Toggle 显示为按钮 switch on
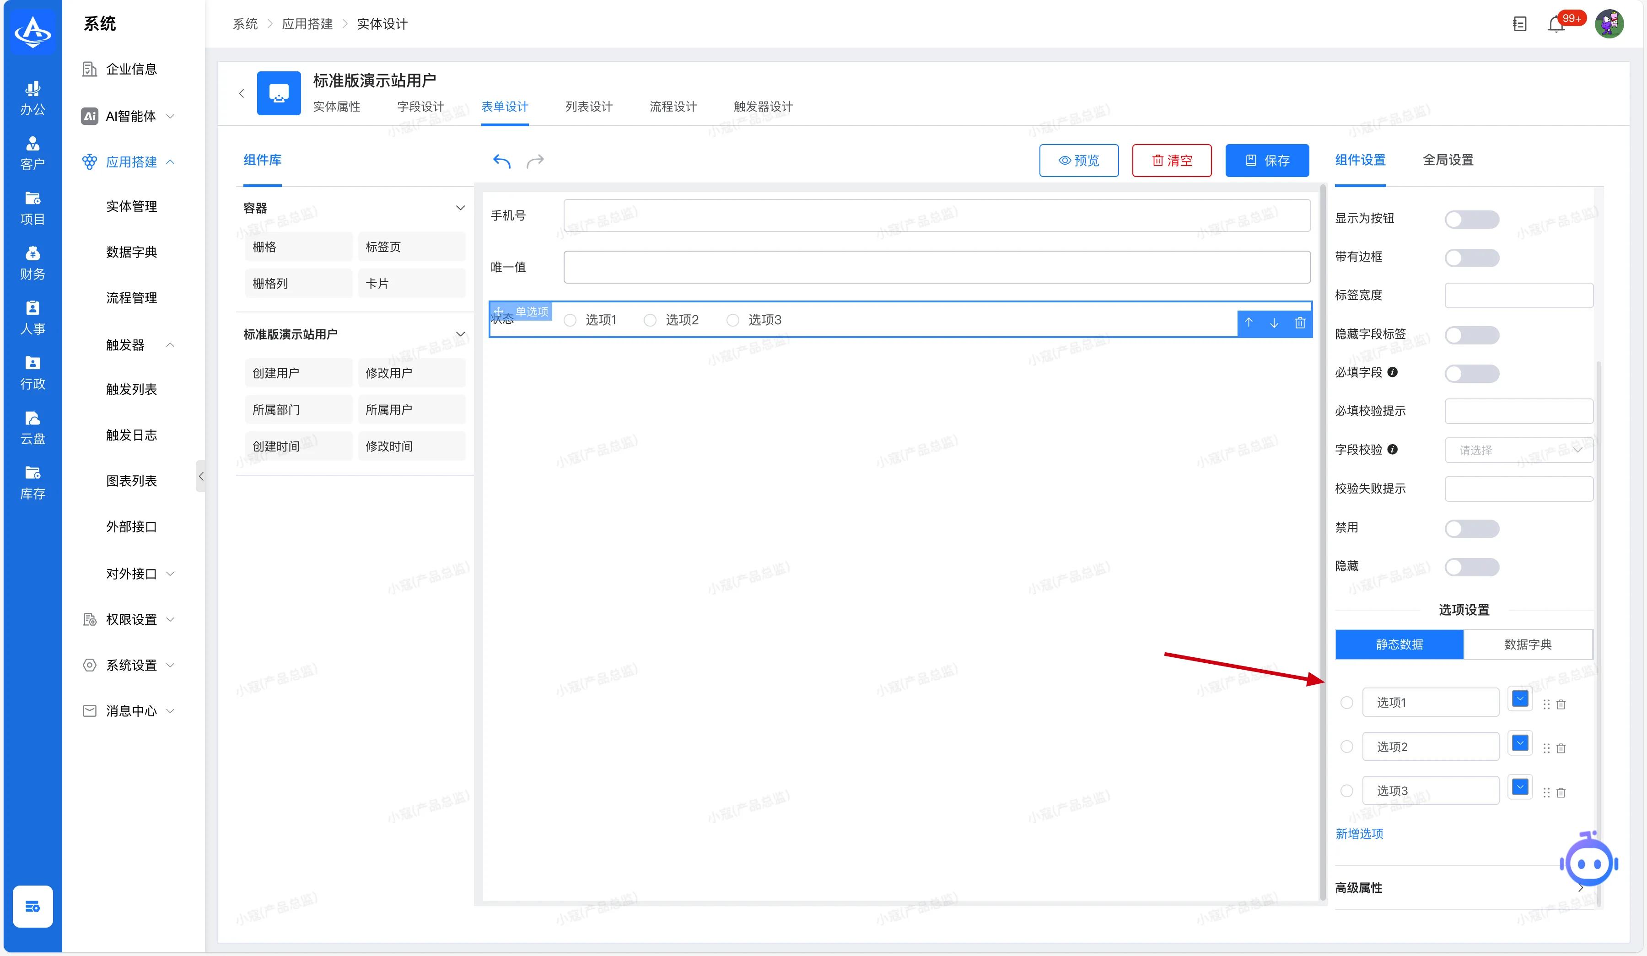 point(1471,220)
